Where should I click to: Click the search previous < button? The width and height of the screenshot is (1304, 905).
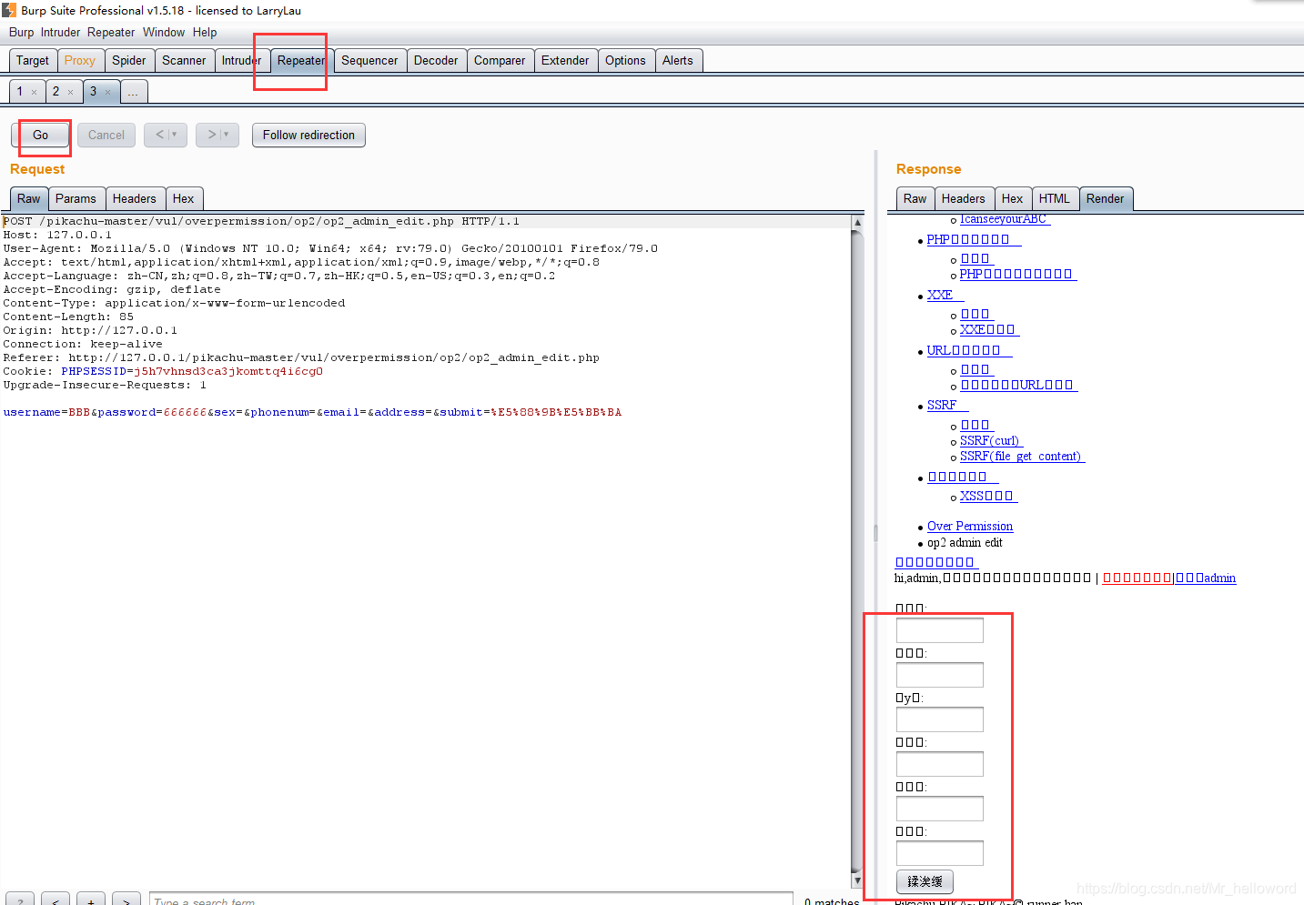click(x=56, y=900)
